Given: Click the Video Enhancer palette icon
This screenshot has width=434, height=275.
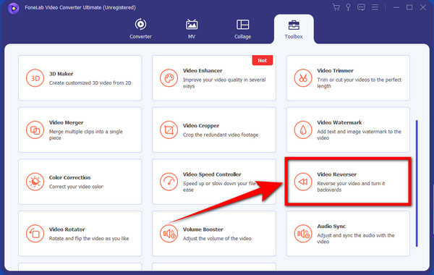Looking at the screenshot, I should coord(169,78).
